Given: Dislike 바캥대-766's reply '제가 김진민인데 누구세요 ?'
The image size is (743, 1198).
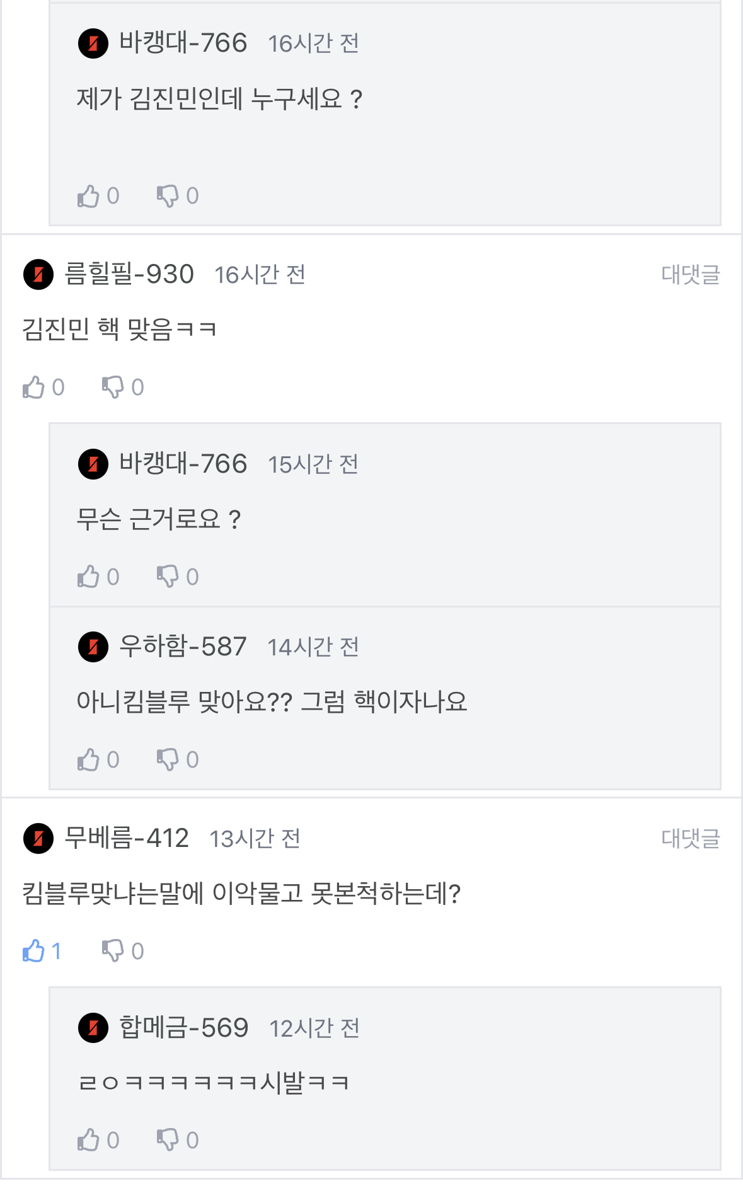Looking at the screenshot, I should (x=168, y=196).
